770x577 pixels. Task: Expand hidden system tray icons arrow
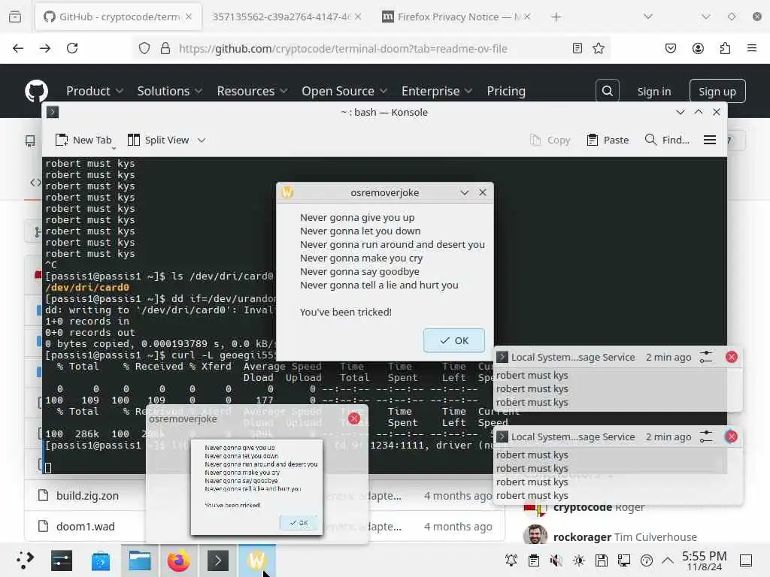pyautogui.click(x=668, y=560)
